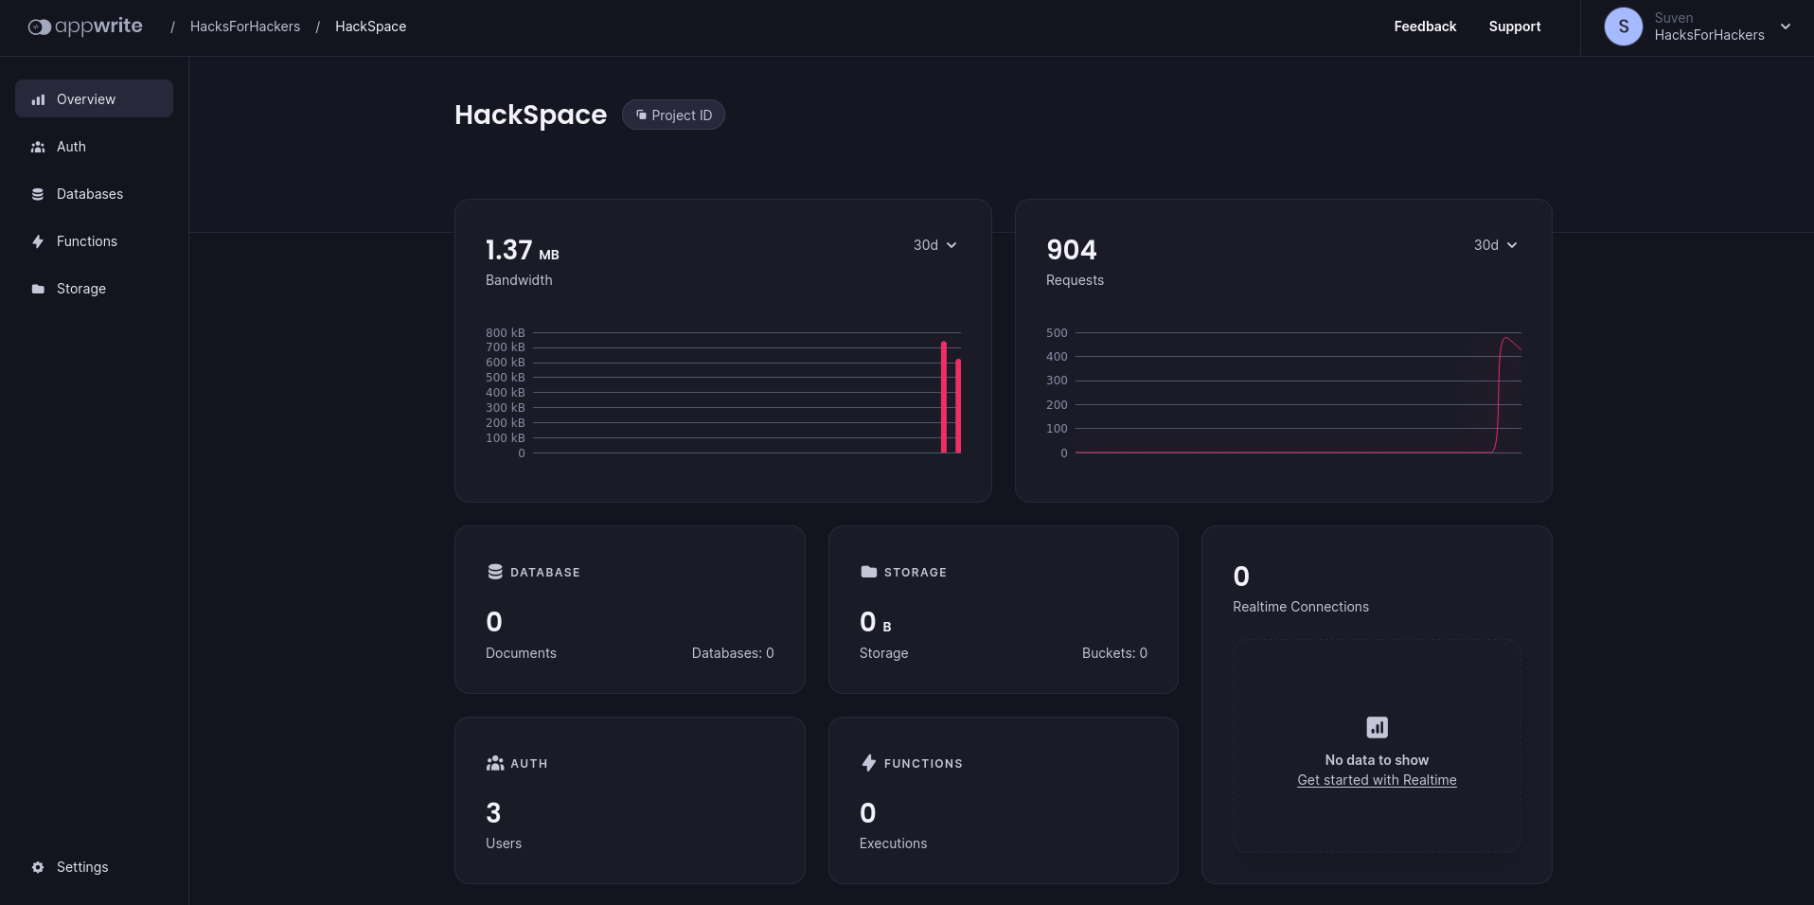This screenshot has width=1814, height=905.
Task: Open the Bandwidth 30d period dropdown
Action: tap(935, 245)
